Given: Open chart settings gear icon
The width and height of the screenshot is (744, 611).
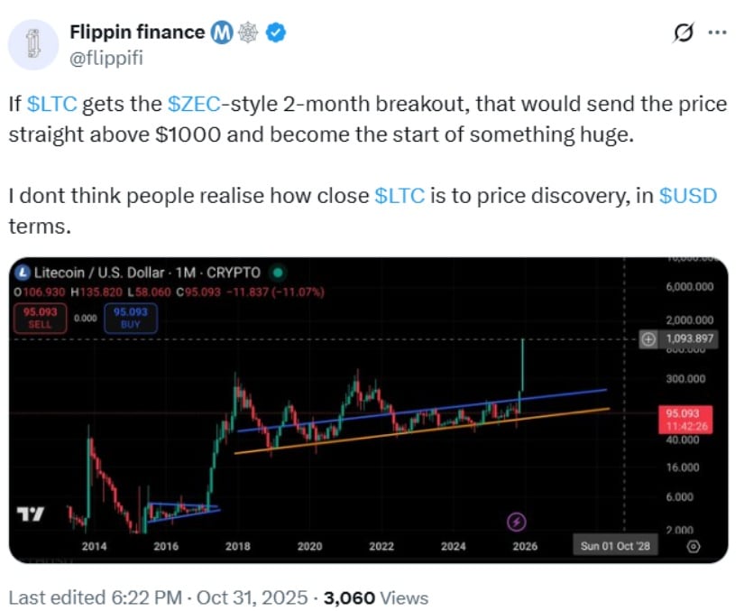Looking at the screenshot, I should point(693,545).
